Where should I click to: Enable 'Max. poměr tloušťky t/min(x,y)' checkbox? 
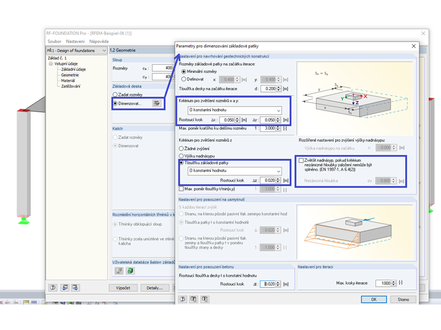click(182, 189)
